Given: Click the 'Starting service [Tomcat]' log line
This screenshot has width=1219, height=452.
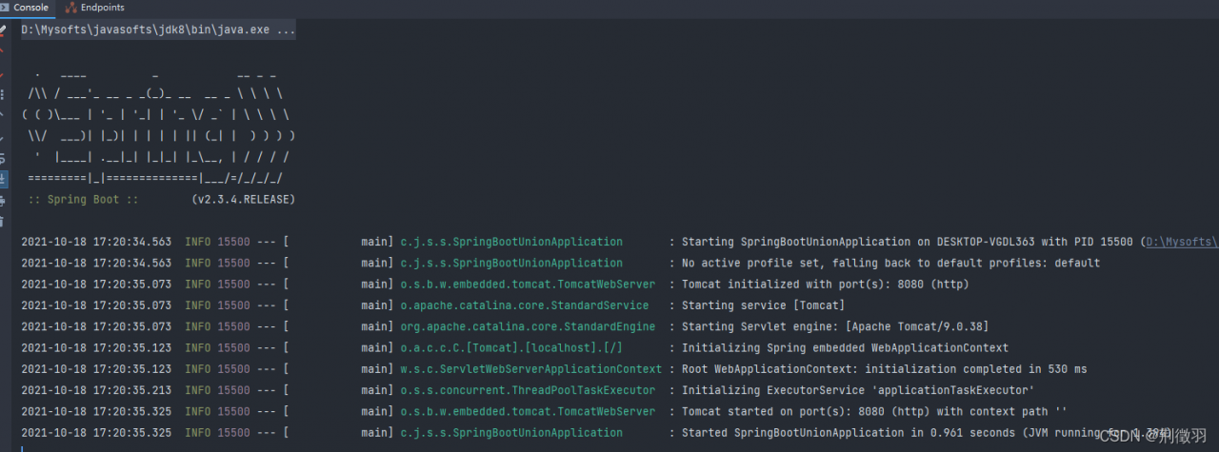Looking at the screenshot, I should 763,305.
